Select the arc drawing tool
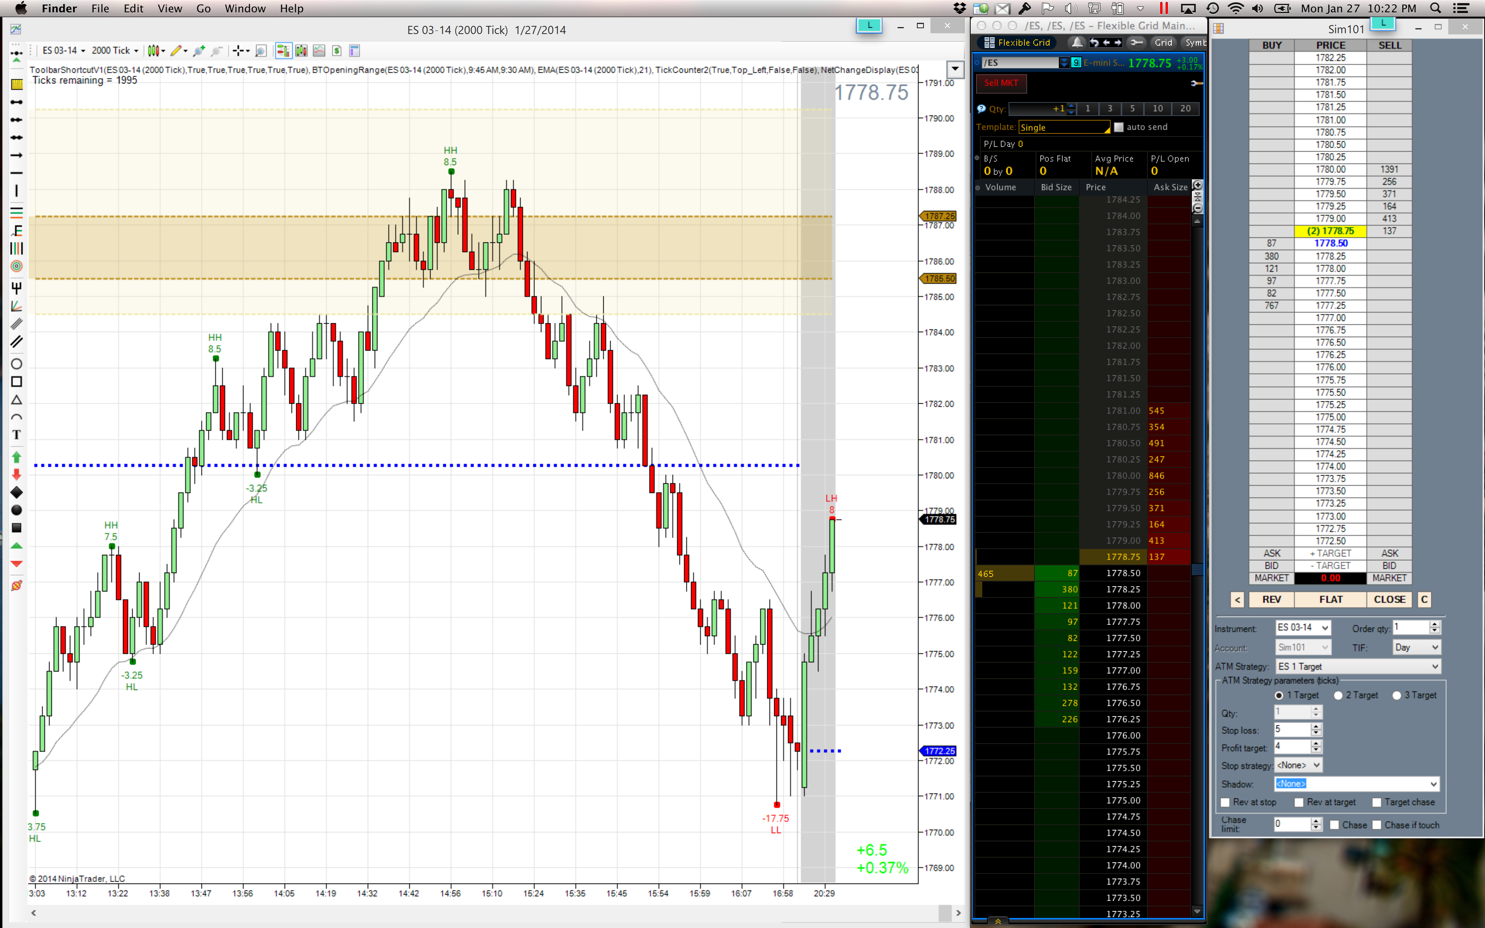1485x928 pixels. 17,417
